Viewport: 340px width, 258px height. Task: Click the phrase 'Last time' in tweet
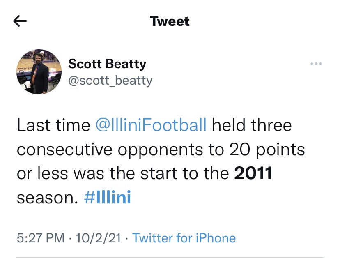tap(53, 125)
